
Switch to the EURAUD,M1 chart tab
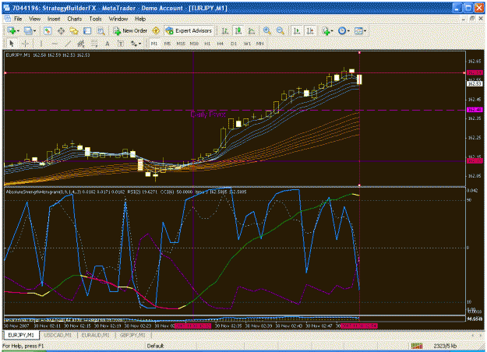pyautogui.click(x=95, y=335)
